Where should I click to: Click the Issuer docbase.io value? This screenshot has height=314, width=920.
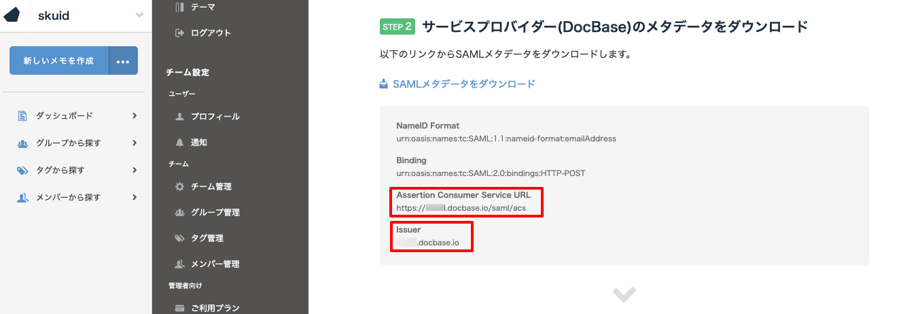(429, 243)
